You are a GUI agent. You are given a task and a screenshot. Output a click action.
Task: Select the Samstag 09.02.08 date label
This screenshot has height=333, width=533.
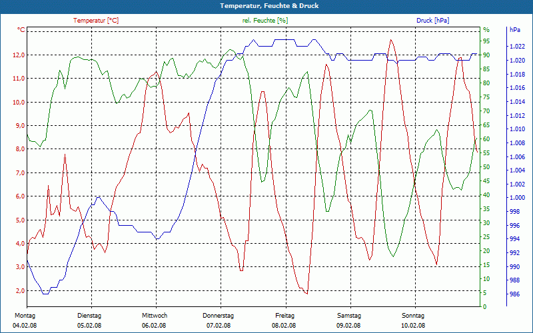pyautogui.click(x=348, y=320)
